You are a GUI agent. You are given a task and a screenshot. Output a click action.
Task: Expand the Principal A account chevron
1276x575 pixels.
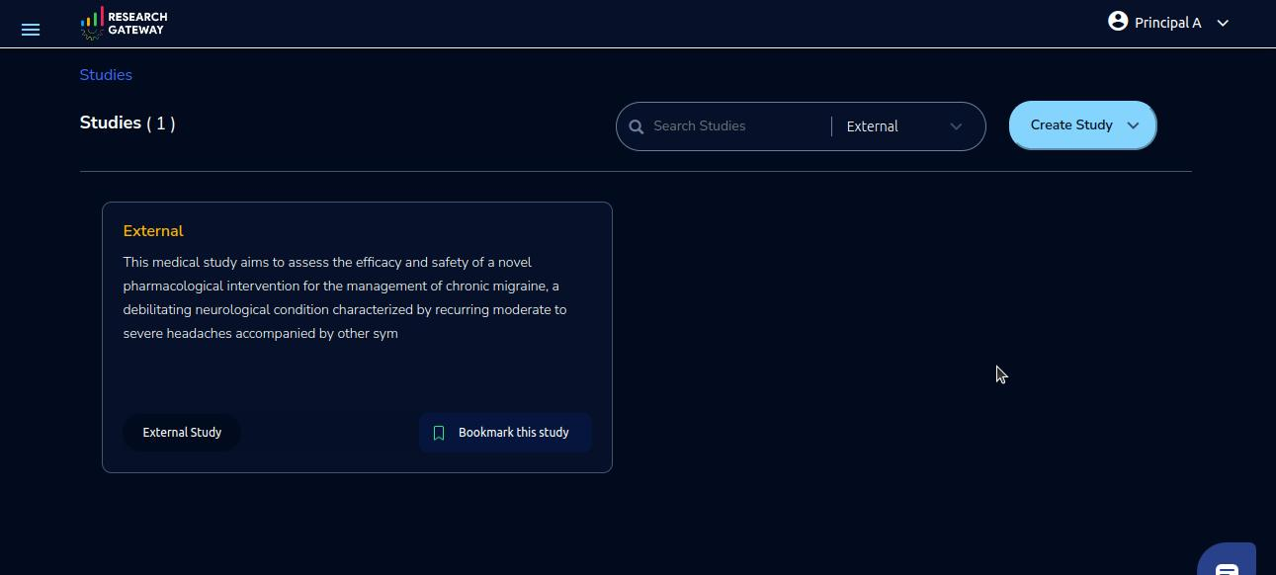click(x=1223, y=23)
